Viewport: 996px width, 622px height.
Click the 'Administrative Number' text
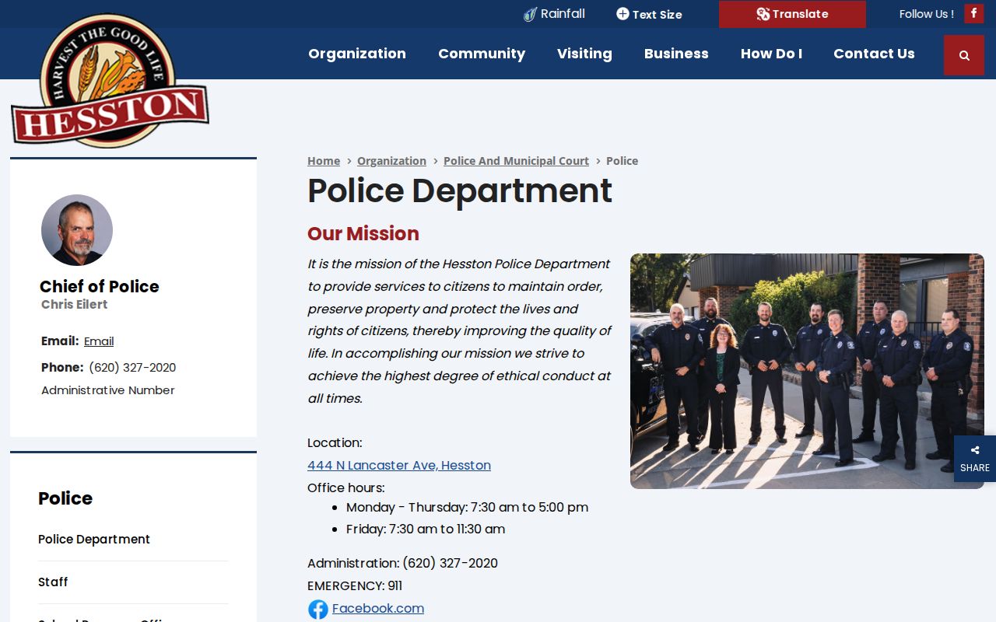(108, 390)
